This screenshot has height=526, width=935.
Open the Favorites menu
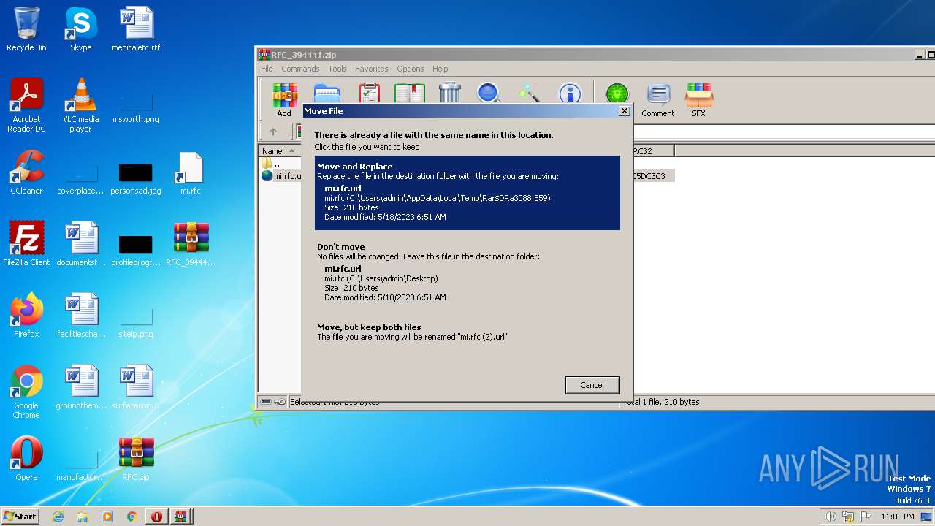coord(372,69)
